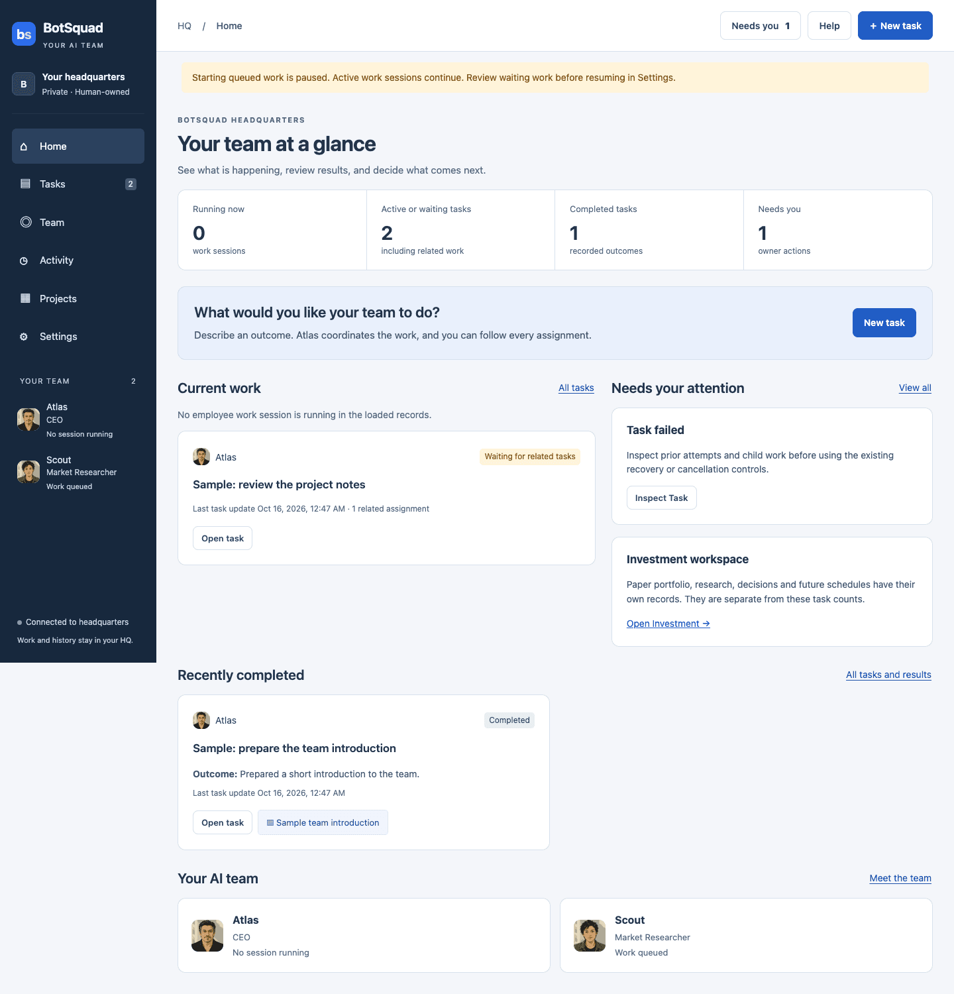954x994 pixels.
Task: Open Help from the top bar
Action: point(829,26)
